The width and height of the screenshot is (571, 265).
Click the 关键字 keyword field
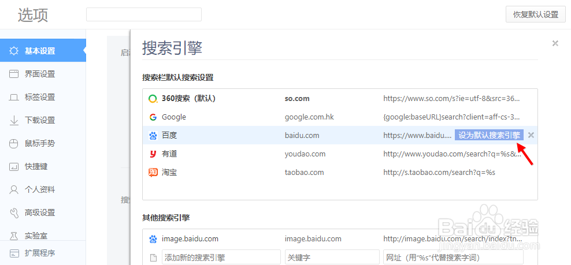pyautogui.click(x=332, y=257)
